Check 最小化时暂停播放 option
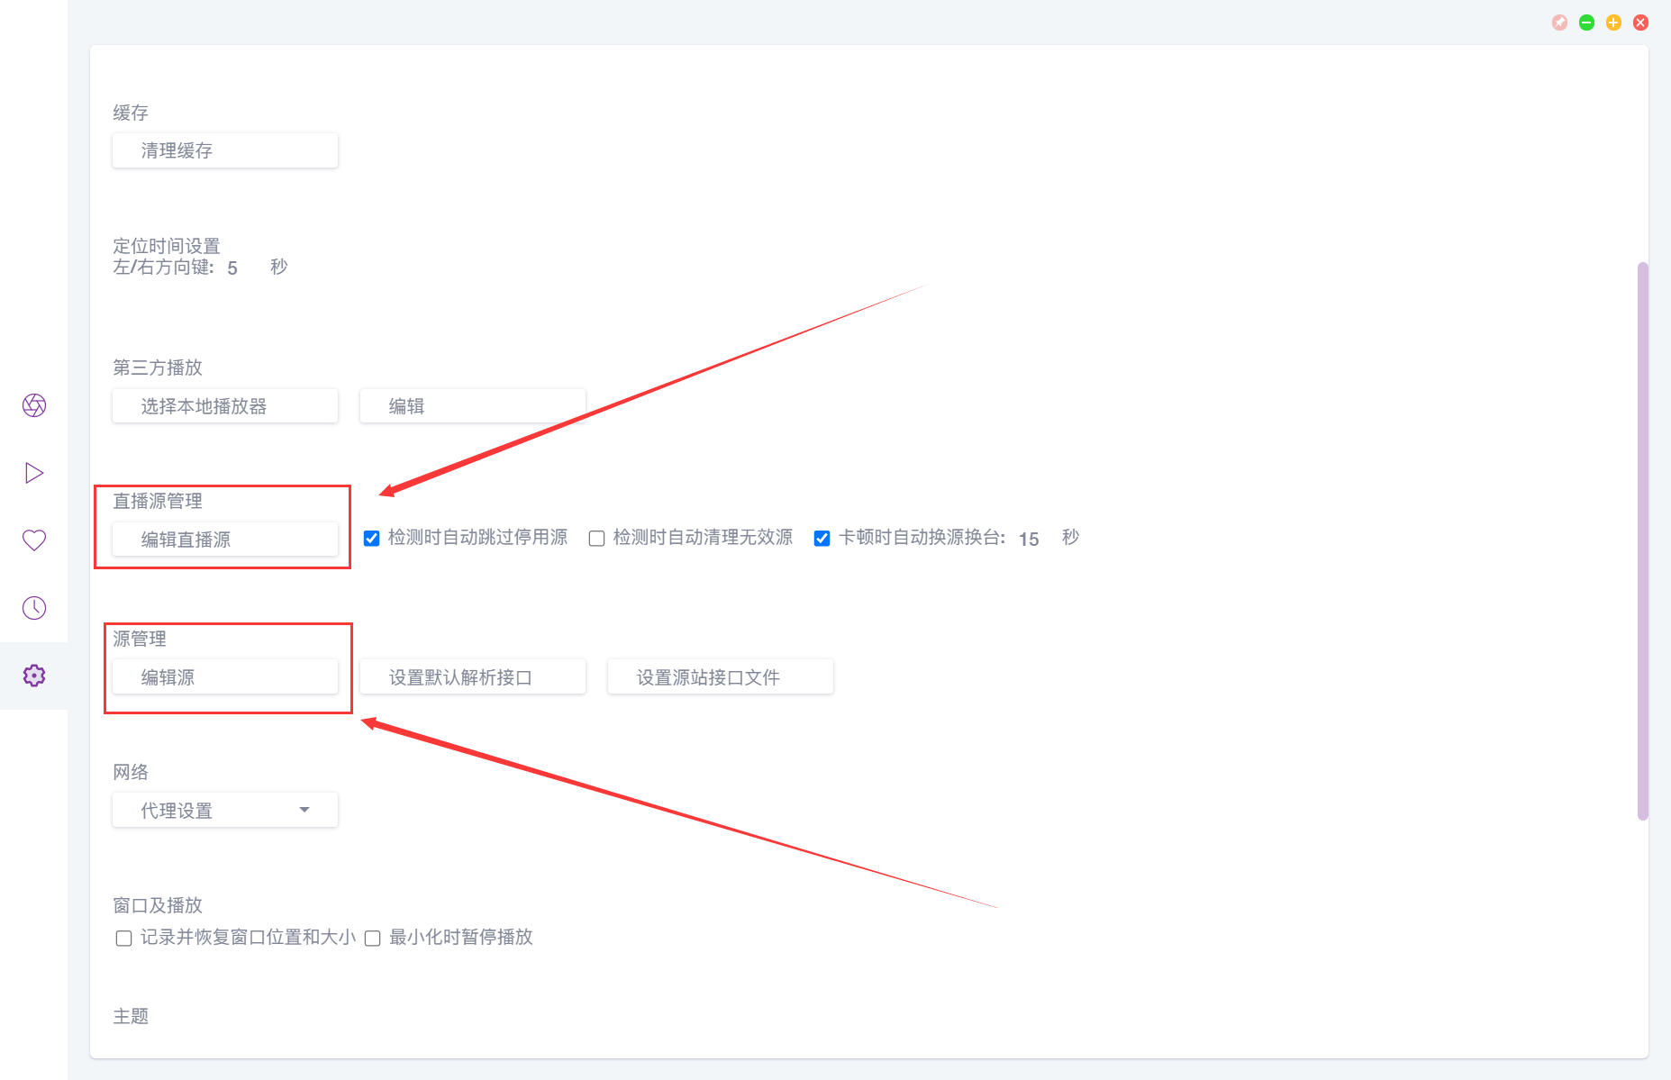 click(372, 938)
